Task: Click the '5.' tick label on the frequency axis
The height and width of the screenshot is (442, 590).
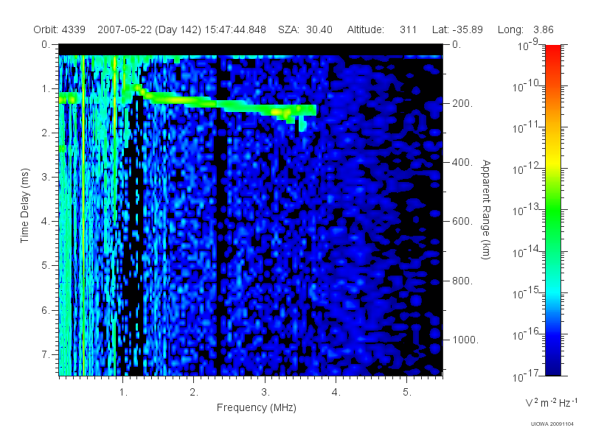Action: (x=407, y=393)
